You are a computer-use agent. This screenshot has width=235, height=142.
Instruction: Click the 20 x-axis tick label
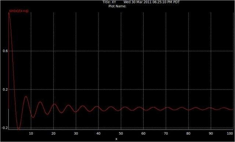point(54,133)
